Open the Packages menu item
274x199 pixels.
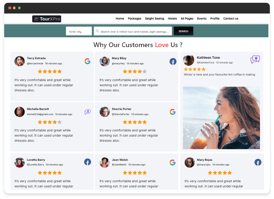point(134,19)
